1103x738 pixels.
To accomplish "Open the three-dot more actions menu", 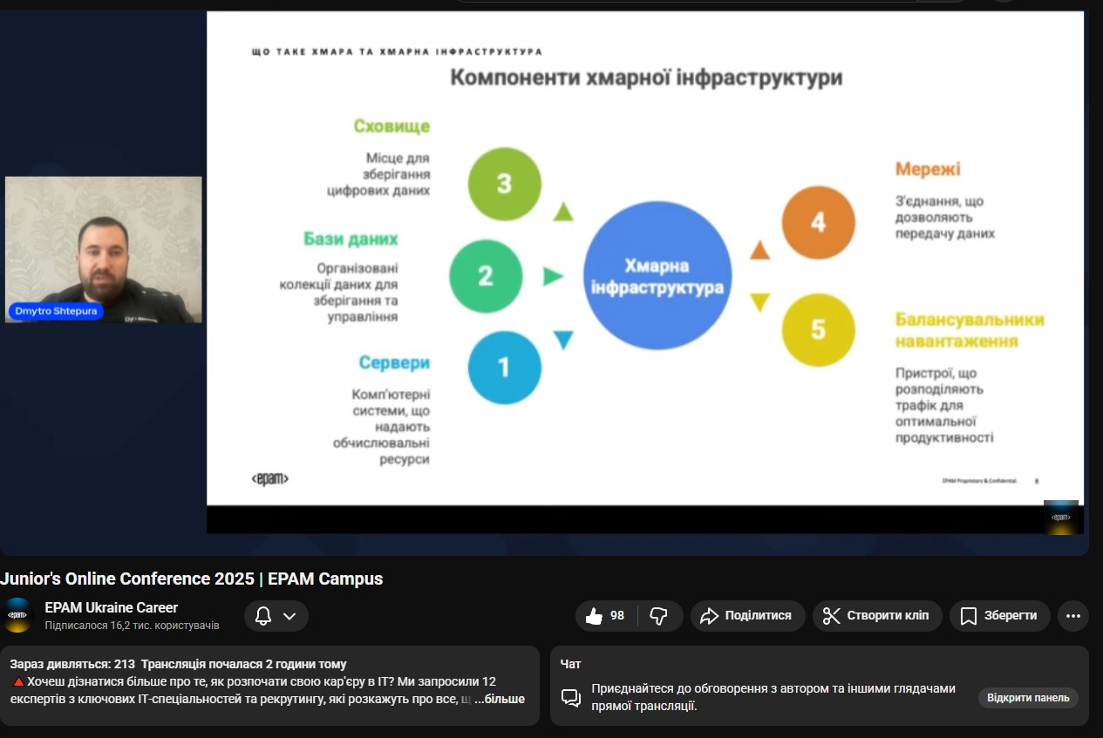I will [x=1072, y=616].
